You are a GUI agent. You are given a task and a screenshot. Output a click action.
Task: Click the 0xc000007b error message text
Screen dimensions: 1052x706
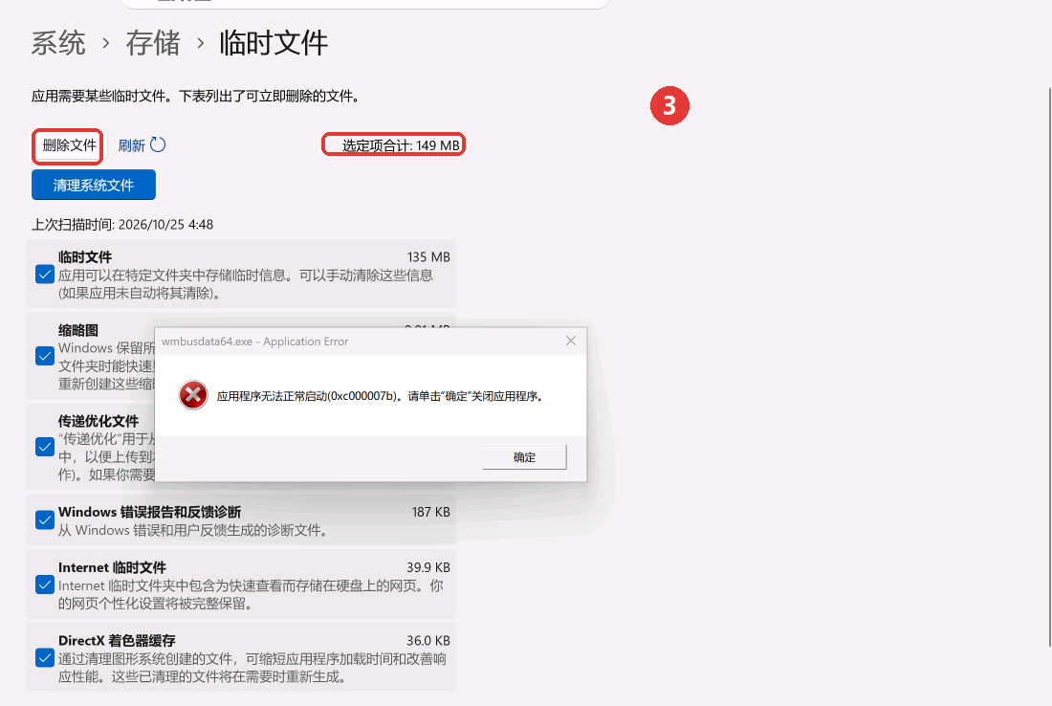tap(380, 396)
